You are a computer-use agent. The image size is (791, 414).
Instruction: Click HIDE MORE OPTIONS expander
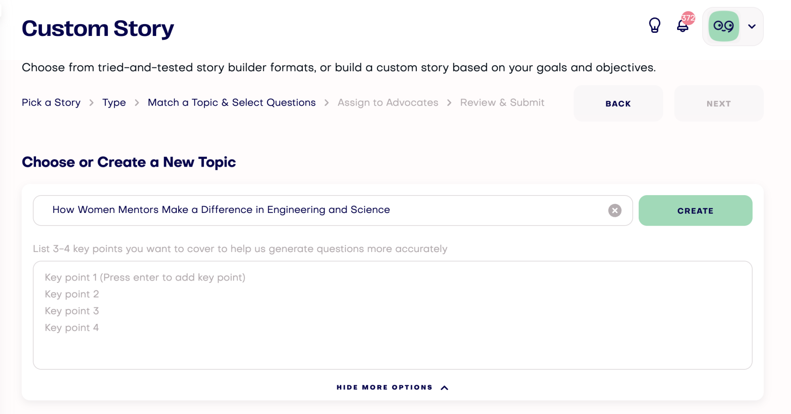(x=392, y=388)
